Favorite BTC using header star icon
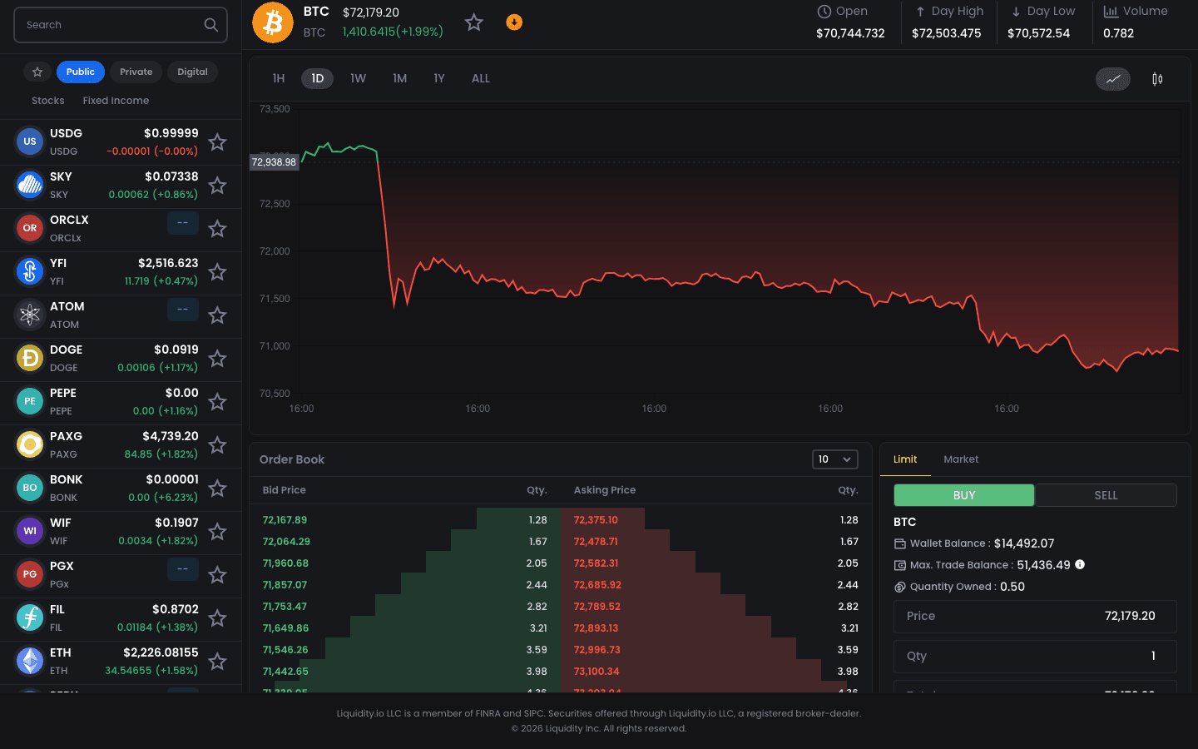 tap(473, 22)
